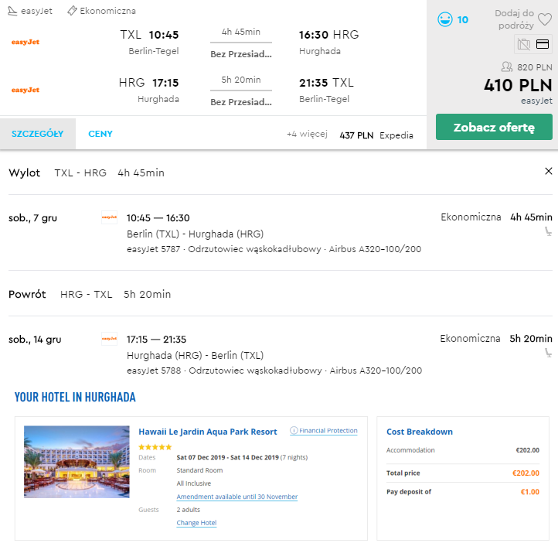Click the smiley face rating icon
This screenshot has height=543, width=558.
(x=444, y=19)
